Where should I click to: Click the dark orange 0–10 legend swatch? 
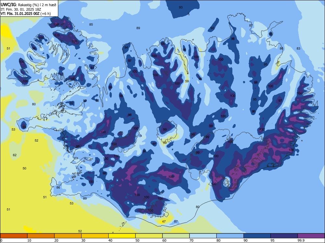point(14,236)
